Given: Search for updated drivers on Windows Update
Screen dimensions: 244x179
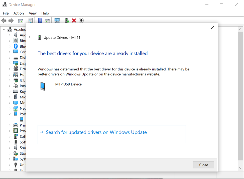Looking at the screenshot, I should click(x=111, y=134).
